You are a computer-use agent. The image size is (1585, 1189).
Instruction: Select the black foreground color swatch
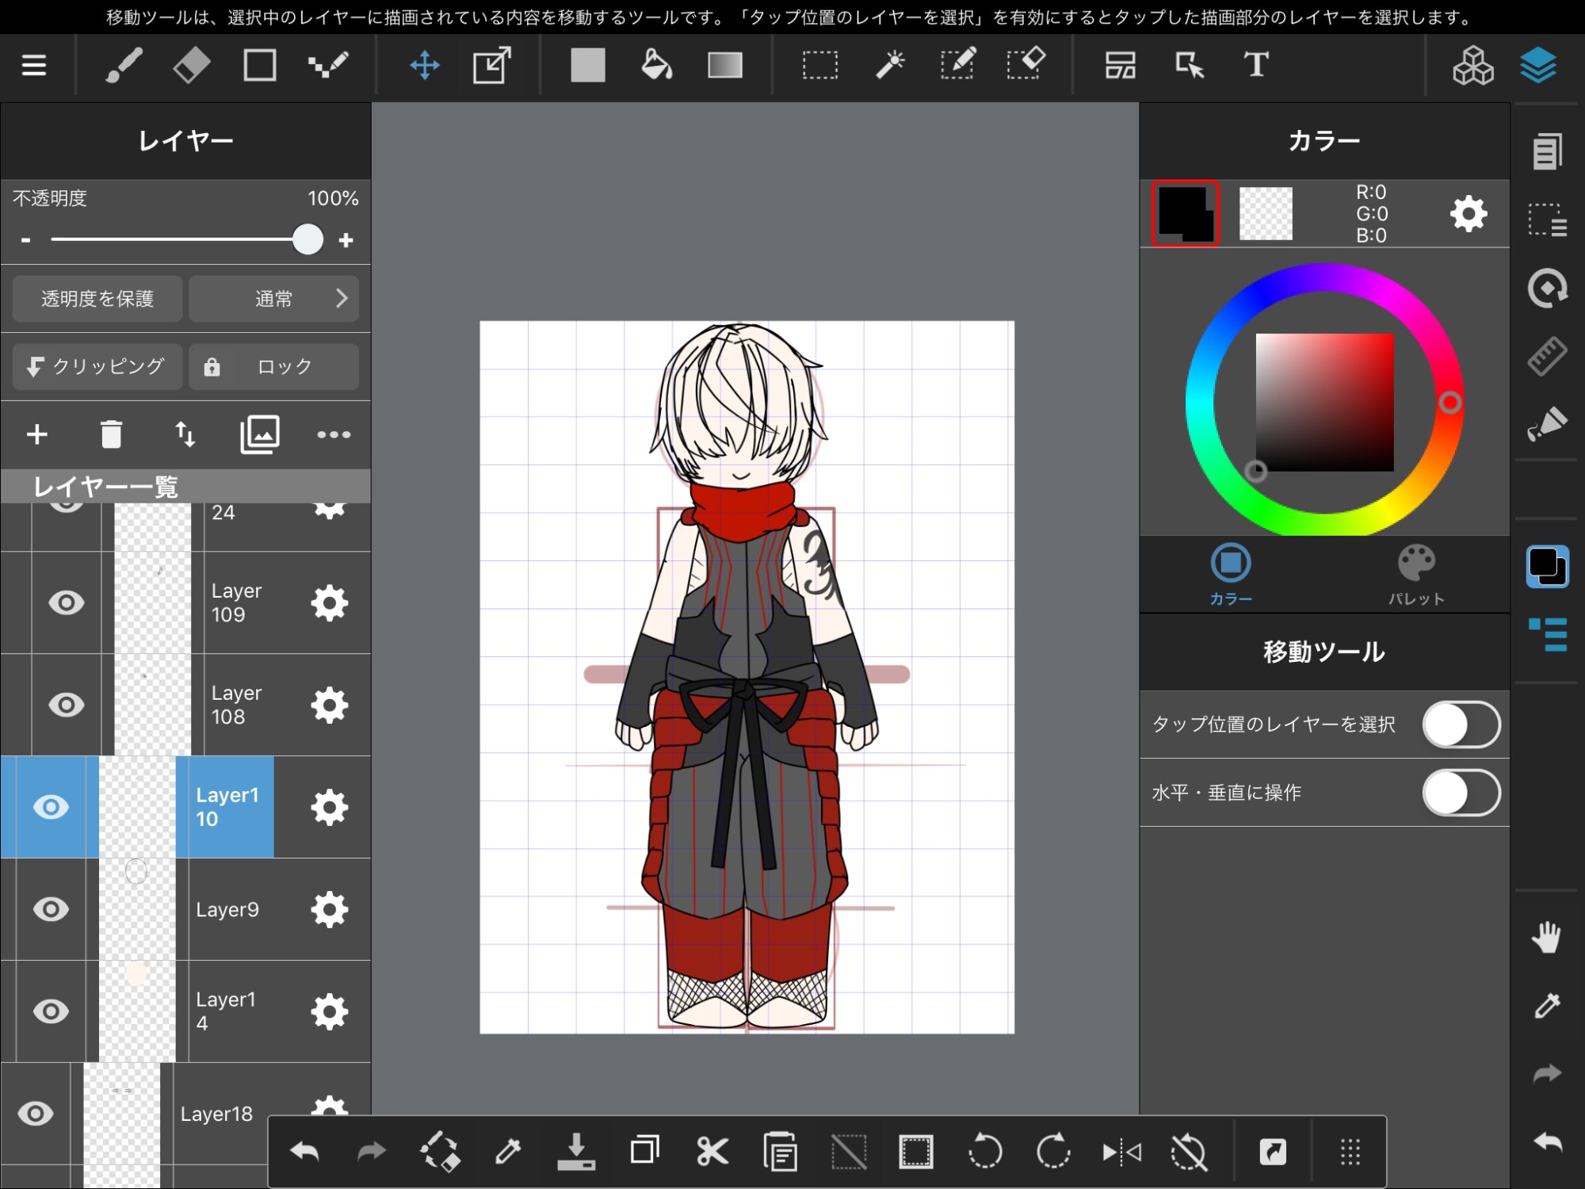[x=1185, y=213]
